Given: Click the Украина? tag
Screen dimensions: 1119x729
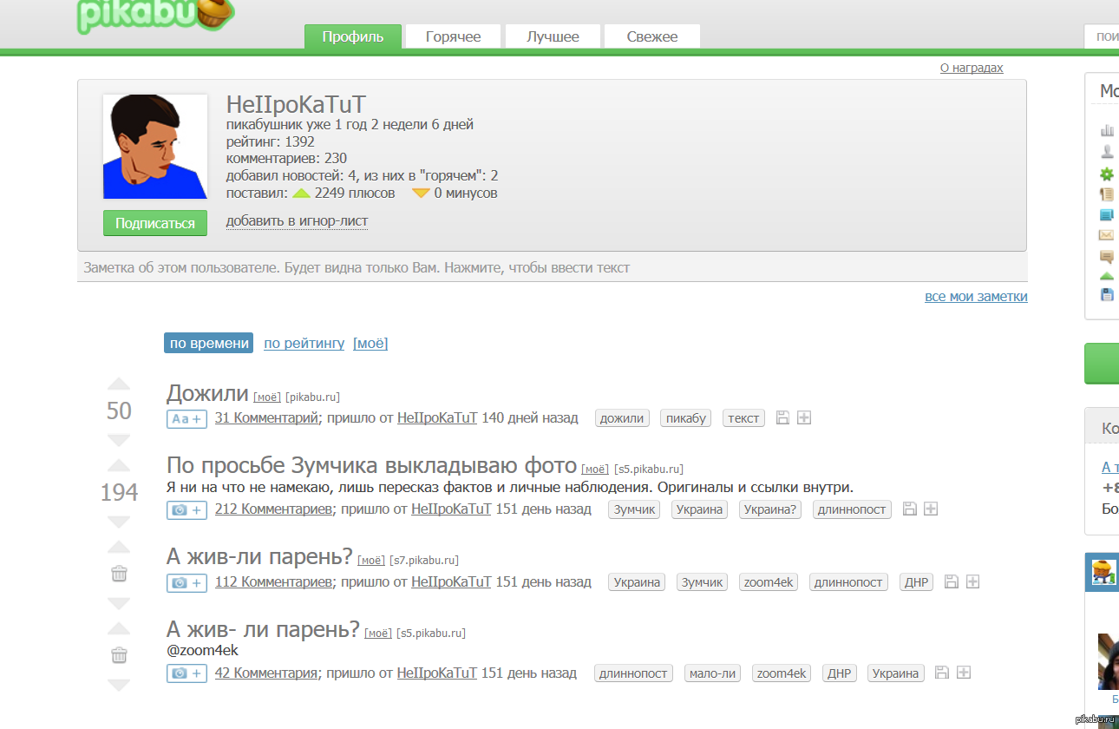Looking at the screenshot, I should [771, 509].
